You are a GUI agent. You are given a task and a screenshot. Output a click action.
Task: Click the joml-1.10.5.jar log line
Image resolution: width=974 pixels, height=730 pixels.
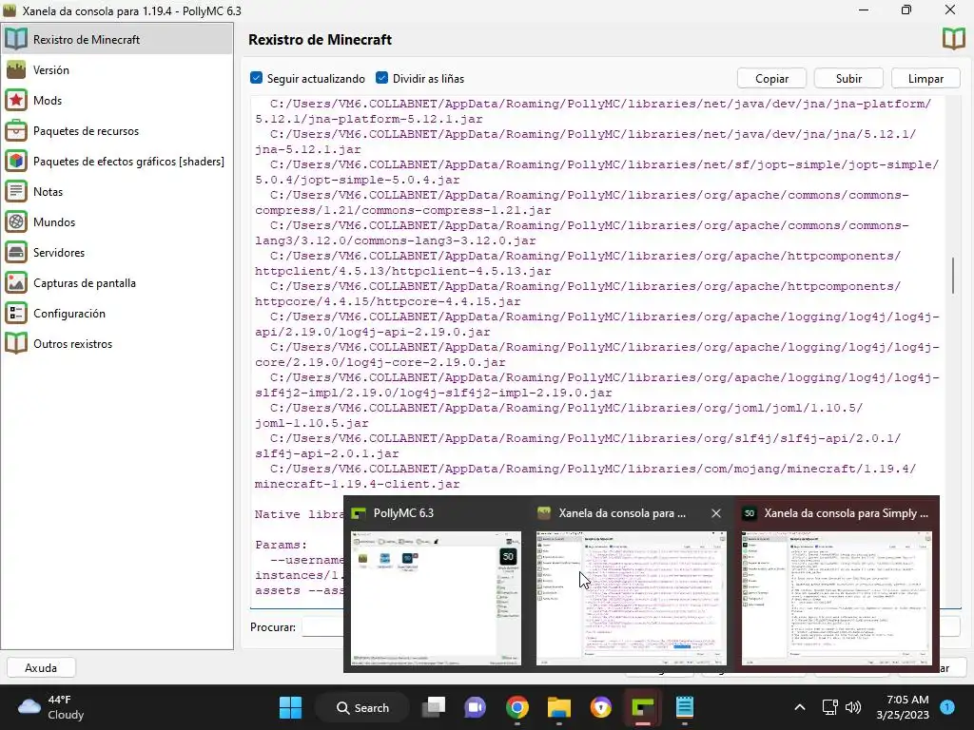click(312, 423)
